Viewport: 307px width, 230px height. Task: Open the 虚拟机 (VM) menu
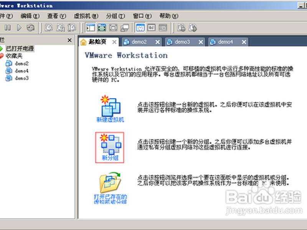click(86, 16)
